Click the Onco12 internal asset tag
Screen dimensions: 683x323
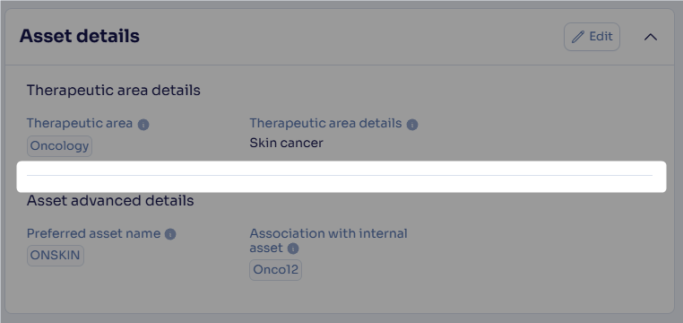pos(275,270)
